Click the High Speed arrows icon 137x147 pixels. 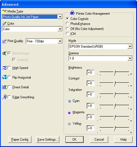[x=4, y=68]
